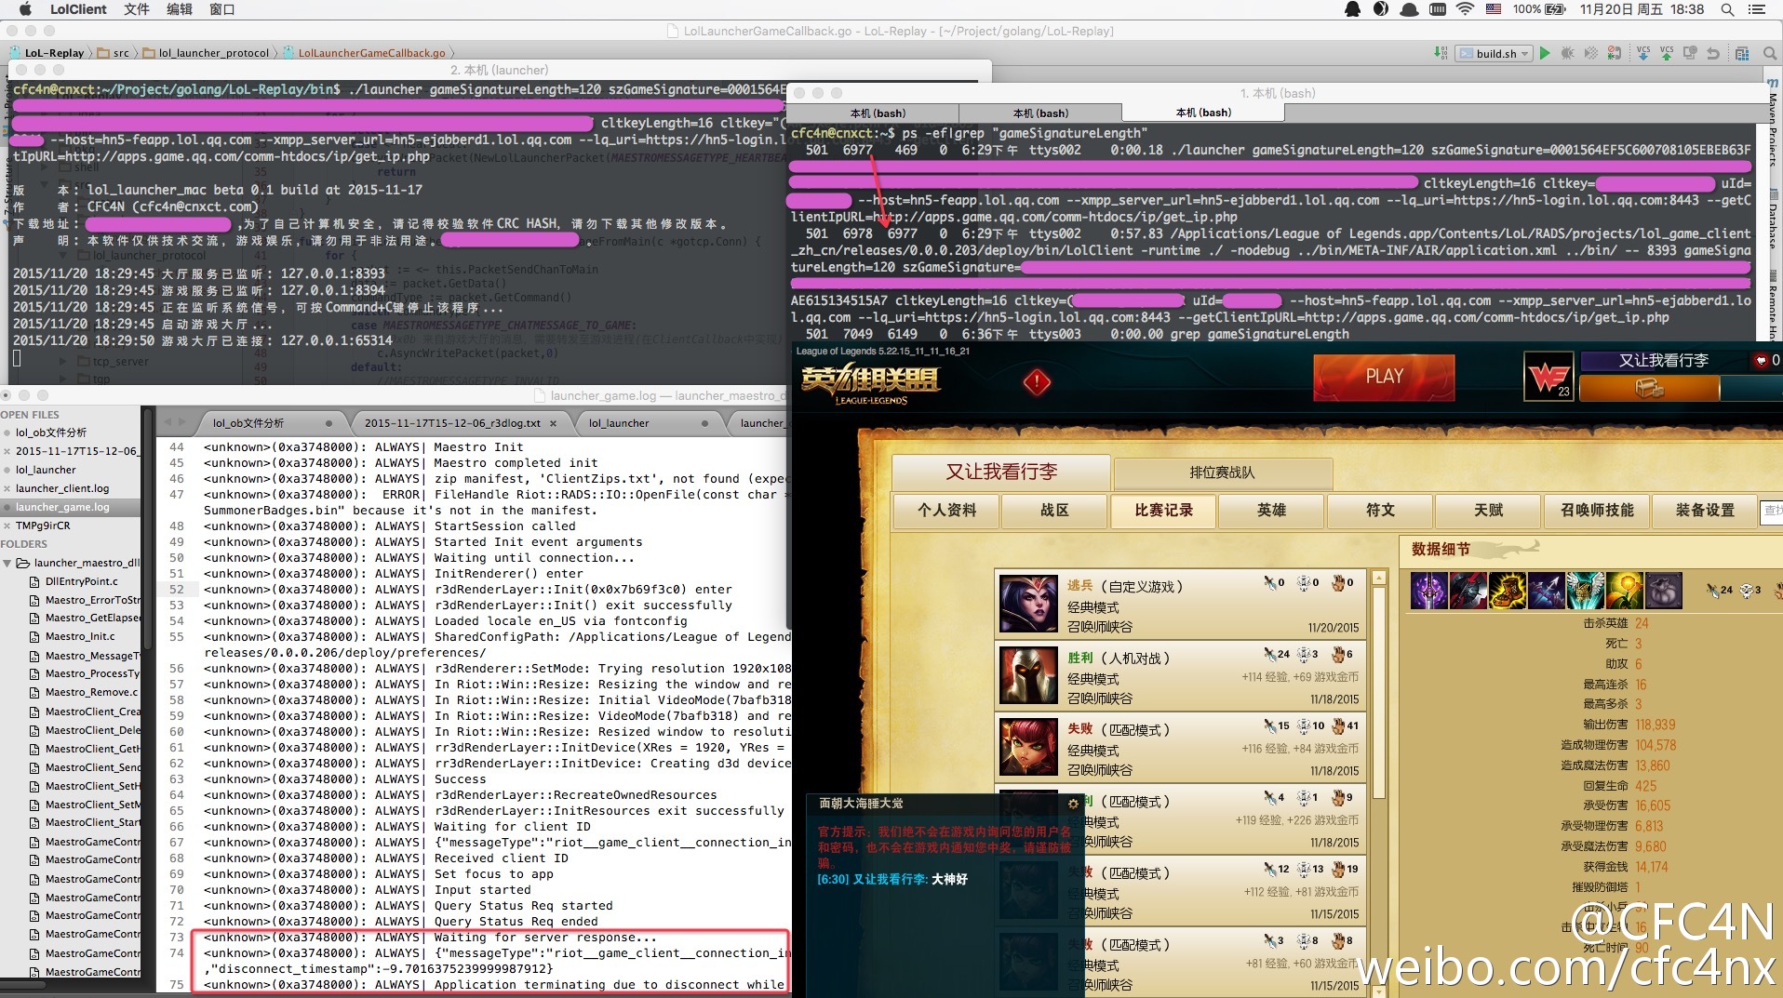Image resolution: width=1783 pixels, height=998 pixels.
Task: Switch to the first 本机 (bash) terminal tab
Action: tap(877, 113)
